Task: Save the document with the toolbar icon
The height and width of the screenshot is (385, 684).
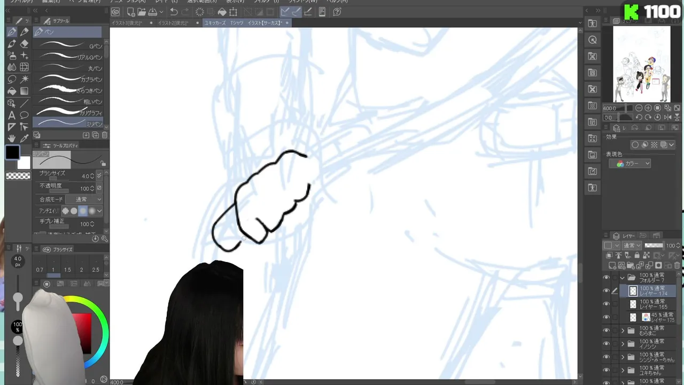Action: pyautogui.click(x=152, y=12)
